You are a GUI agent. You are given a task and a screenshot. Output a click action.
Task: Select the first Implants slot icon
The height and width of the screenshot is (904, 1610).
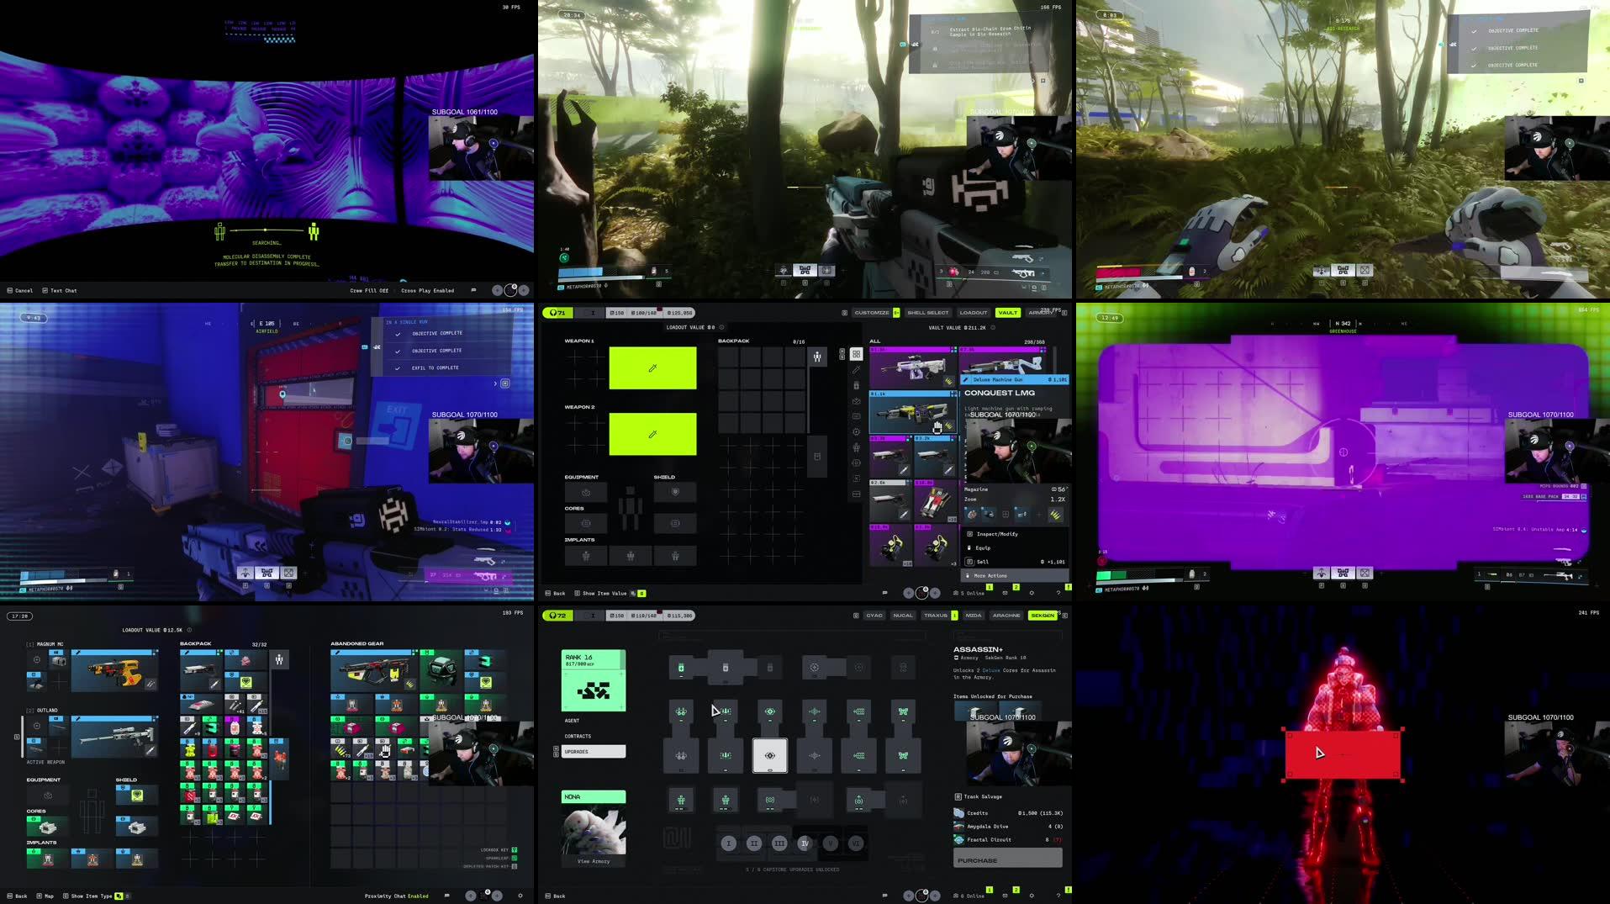point(586,556)
